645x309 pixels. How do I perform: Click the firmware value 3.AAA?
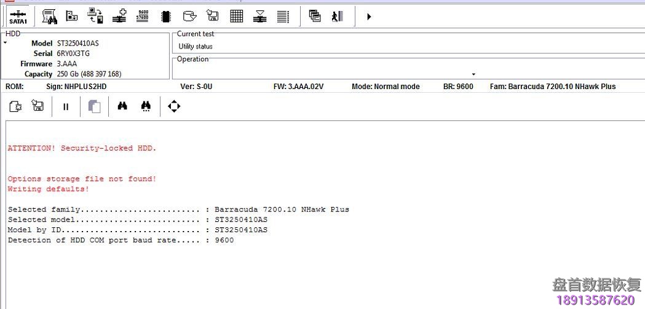[x=66, y=64]
